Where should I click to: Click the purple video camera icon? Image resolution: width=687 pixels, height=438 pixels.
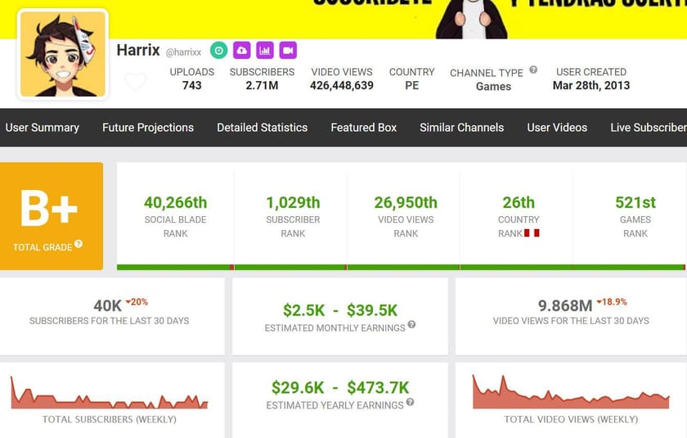pos(287,51)
